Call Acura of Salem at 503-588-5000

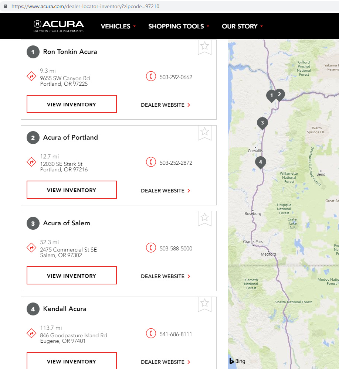[x=176, y=248]
